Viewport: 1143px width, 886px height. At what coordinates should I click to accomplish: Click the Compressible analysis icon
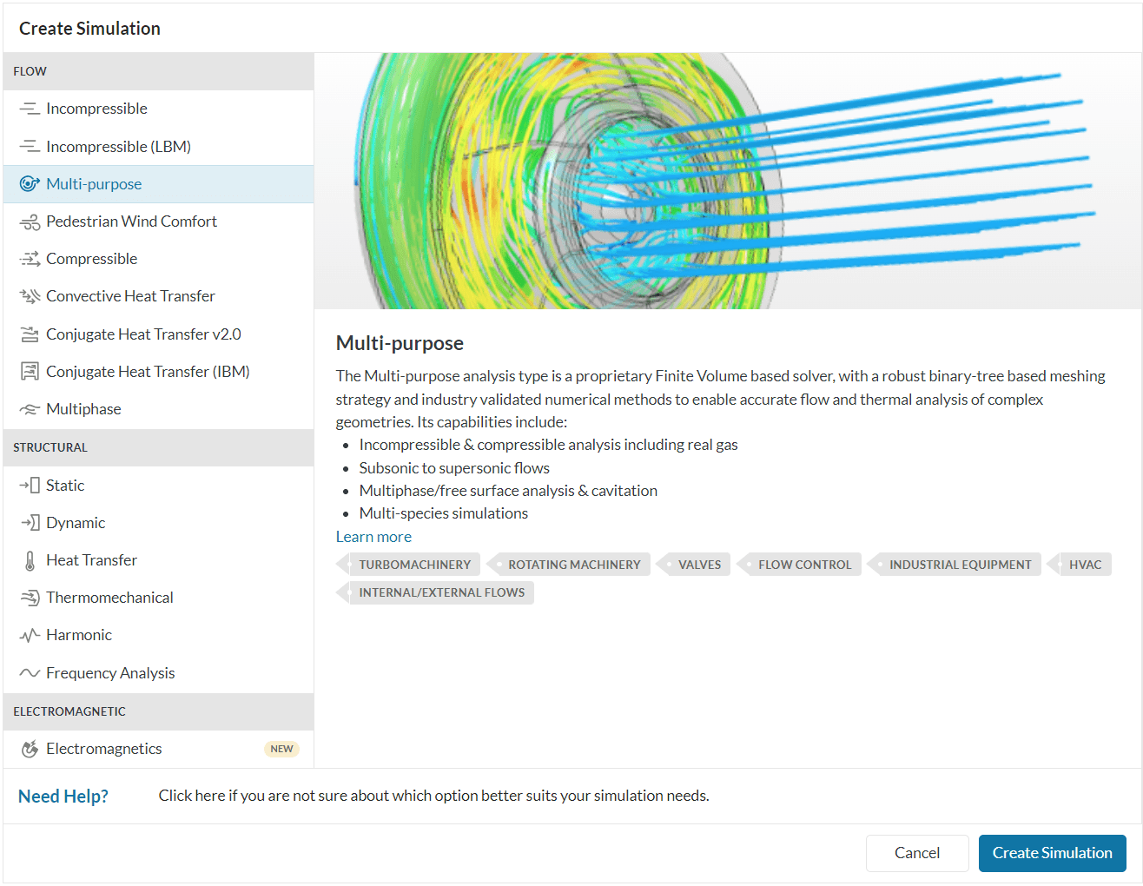[30, 259]
